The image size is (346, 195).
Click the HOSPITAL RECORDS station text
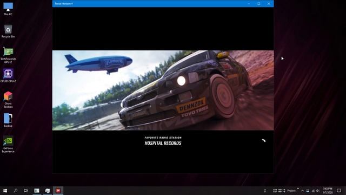(163, 143)
